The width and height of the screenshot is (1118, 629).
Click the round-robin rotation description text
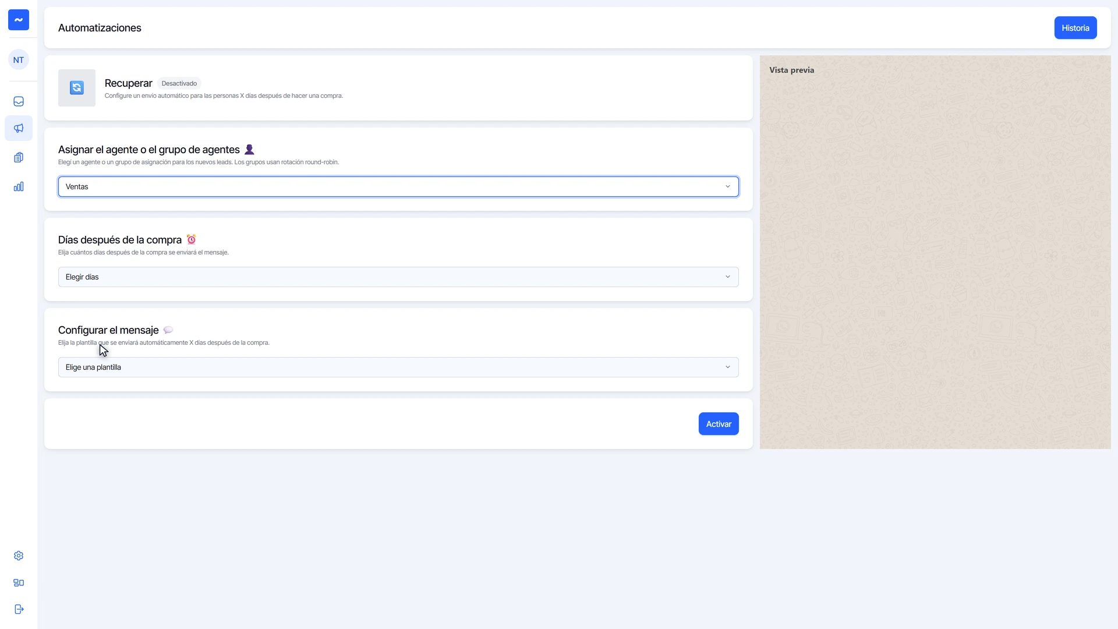pos(199,162)
